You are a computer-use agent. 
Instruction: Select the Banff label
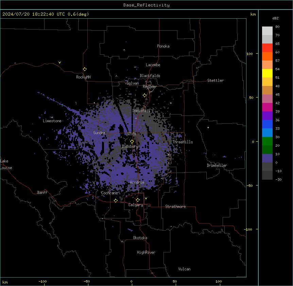pos(42,193)
